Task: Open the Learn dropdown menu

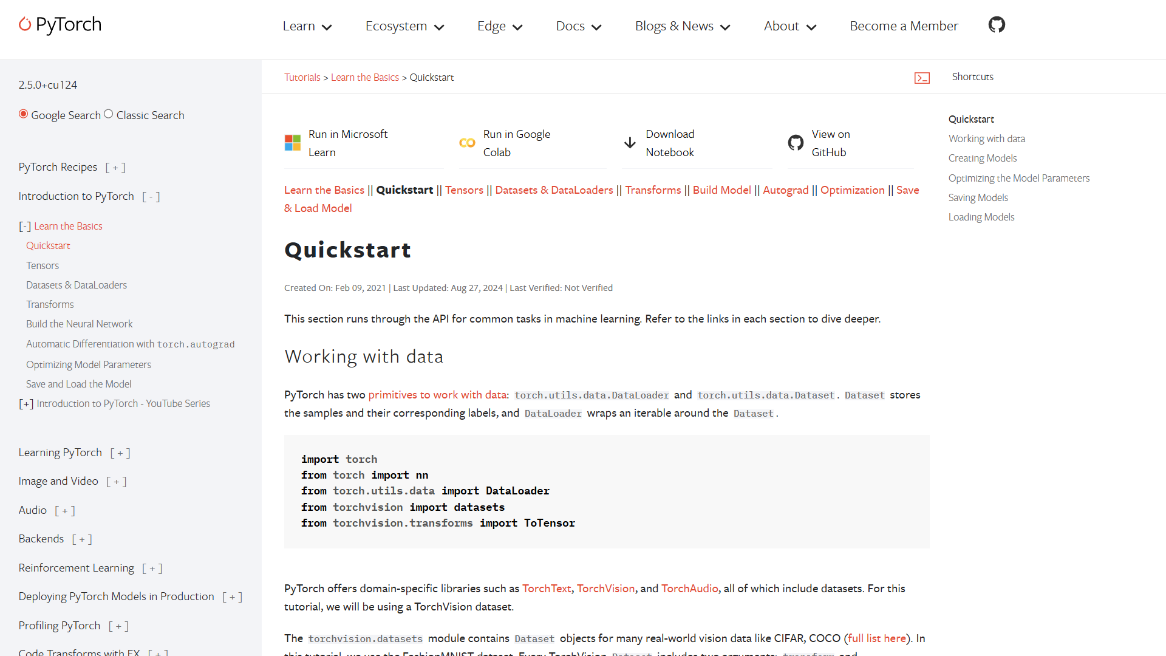Action: point(307,26)
